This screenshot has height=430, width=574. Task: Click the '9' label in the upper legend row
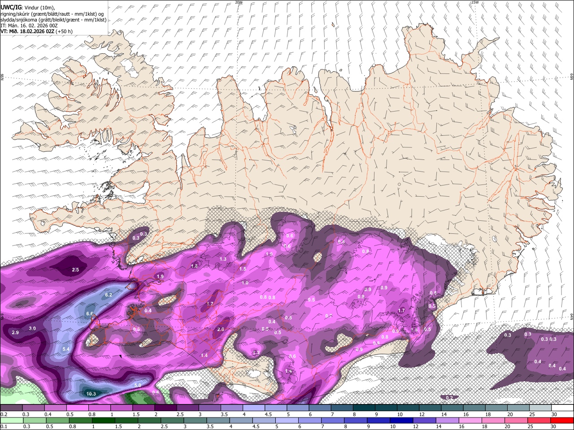pos(376,414)
